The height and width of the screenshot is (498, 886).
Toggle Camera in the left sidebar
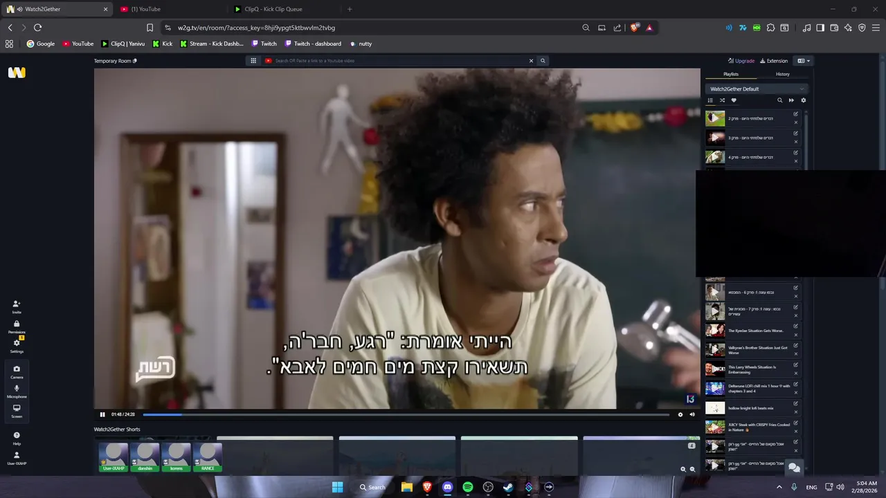(x=17, y=372)
